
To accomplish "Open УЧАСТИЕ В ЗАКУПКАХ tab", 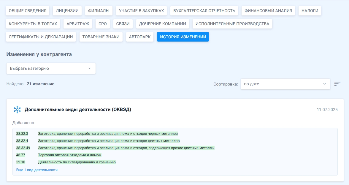I will tap(141, 11).
